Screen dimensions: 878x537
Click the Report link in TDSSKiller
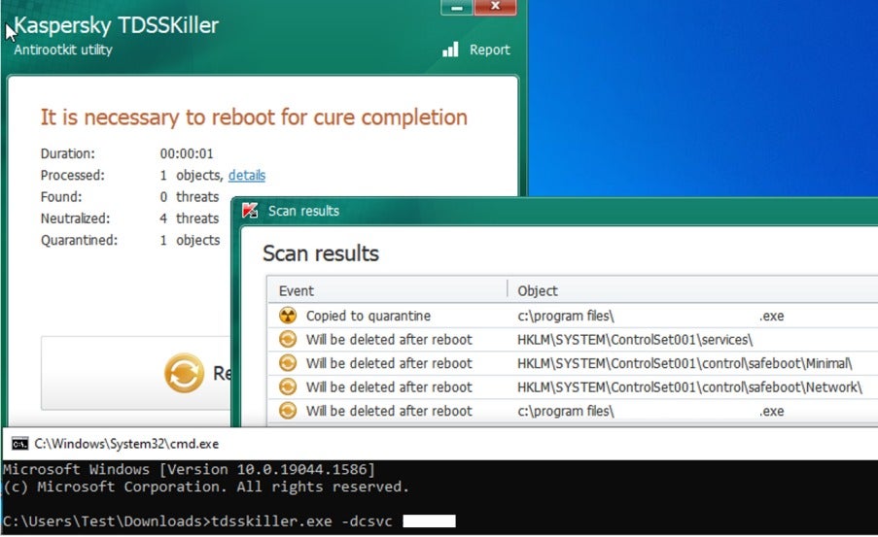click(489, 50)
